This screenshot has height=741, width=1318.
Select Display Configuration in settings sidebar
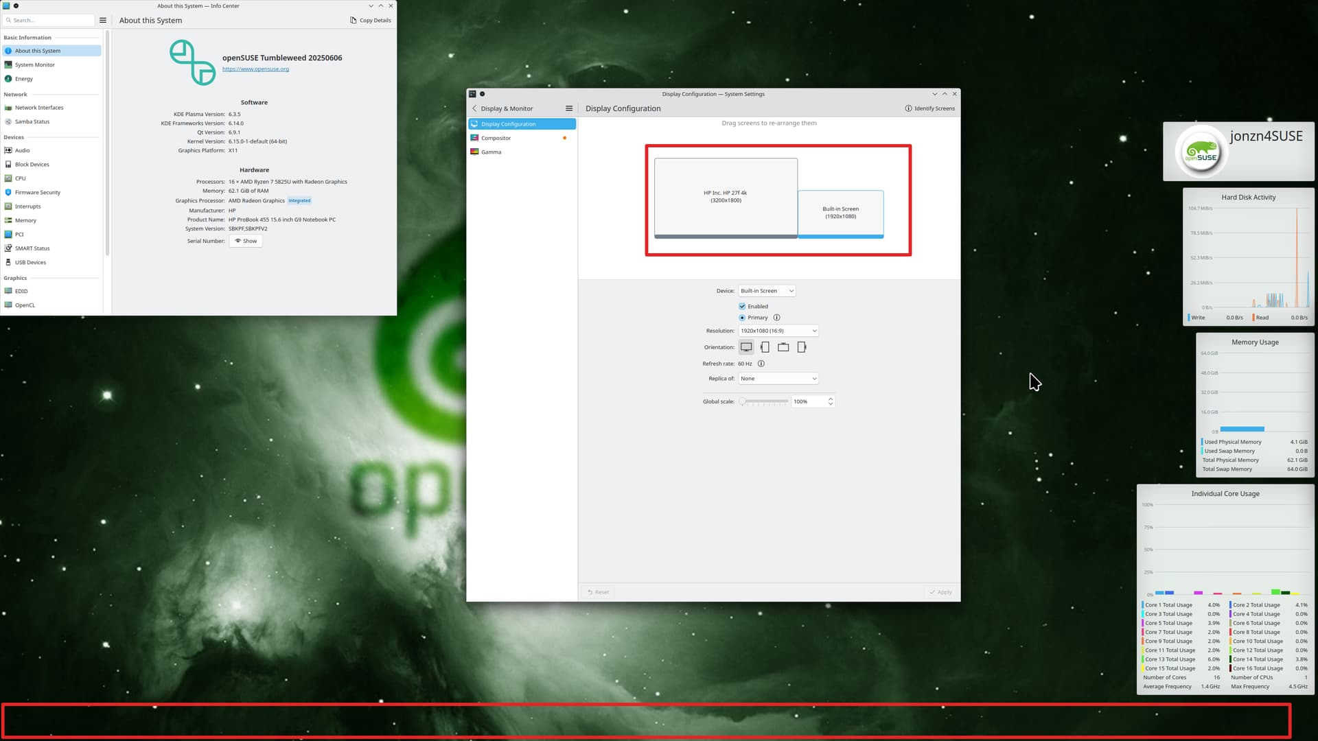(522, 124)
